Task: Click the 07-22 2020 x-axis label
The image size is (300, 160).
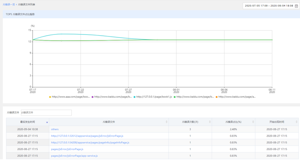Action: click(x=81, y=91)
